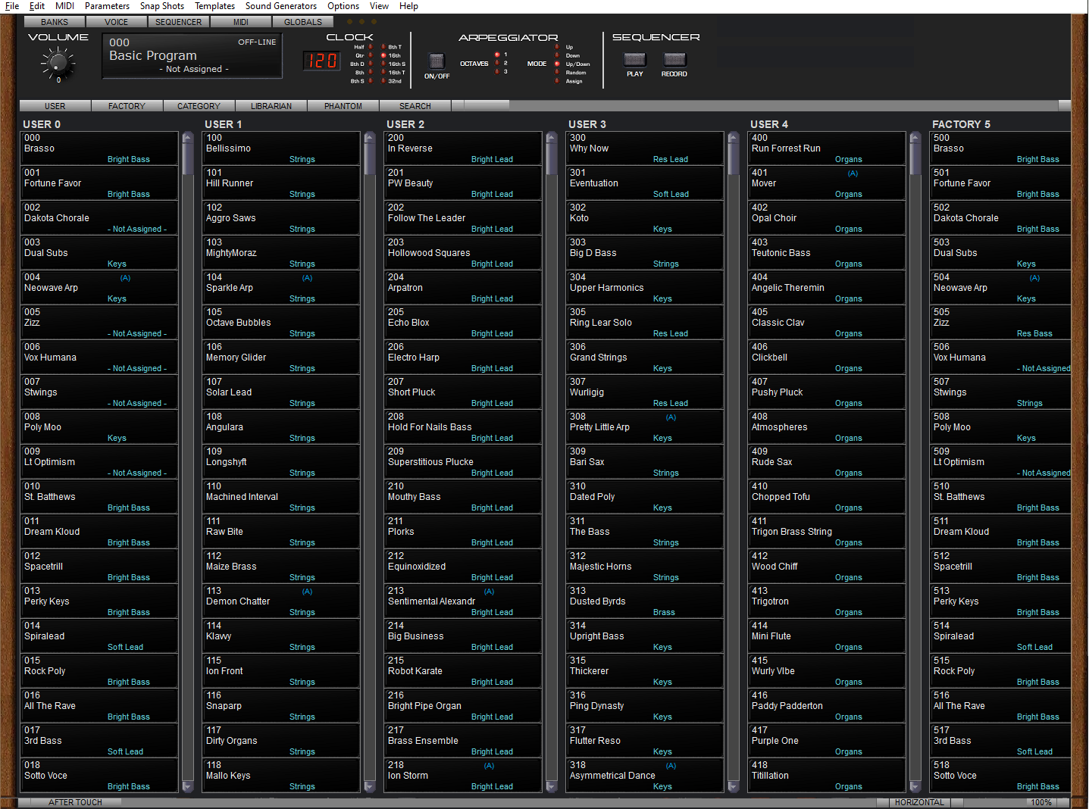Click the red 120 tempo display
The height and width of the screenshot is (809, 1089).
click(x=321, y=61)
